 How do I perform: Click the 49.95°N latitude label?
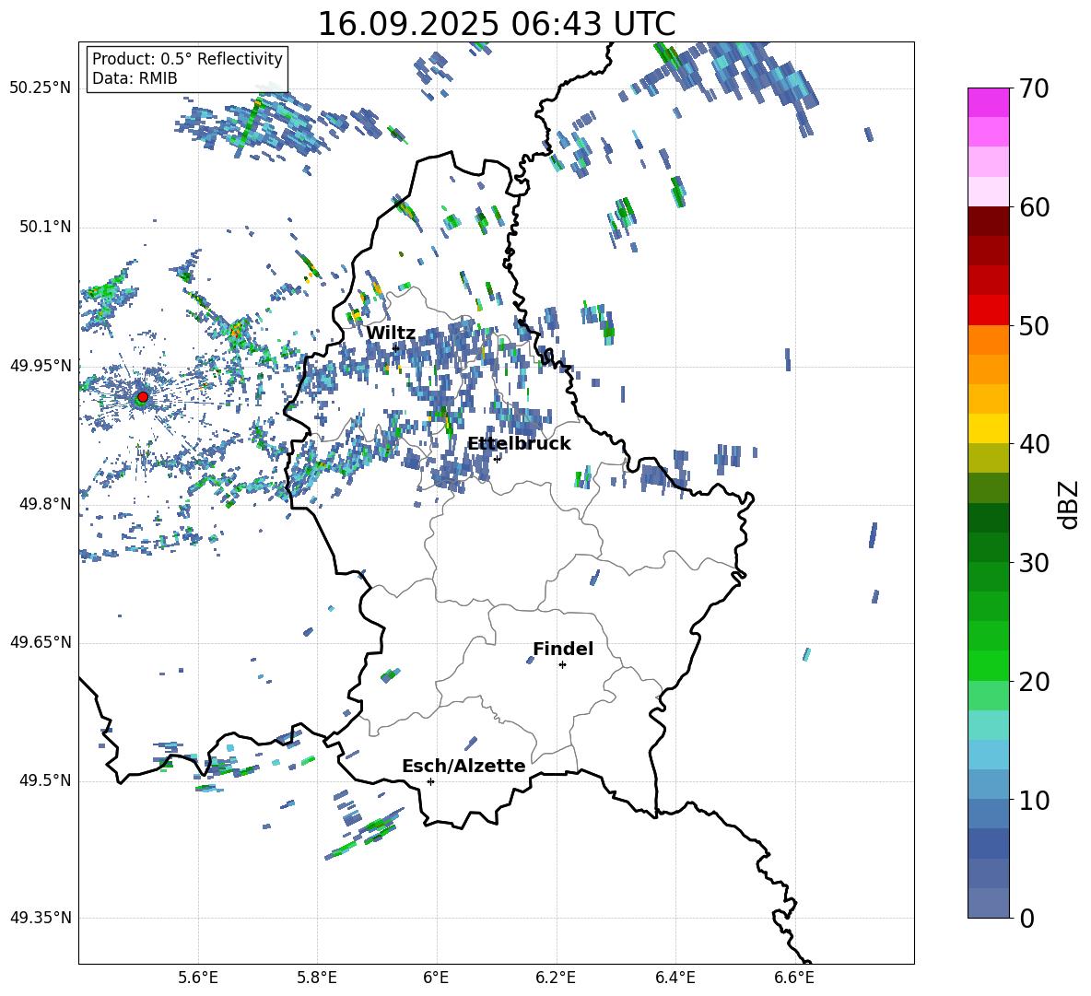pos(40,366)
